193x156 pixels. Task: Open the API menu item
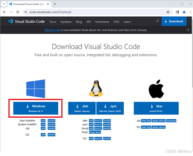(x=89, y=22)
